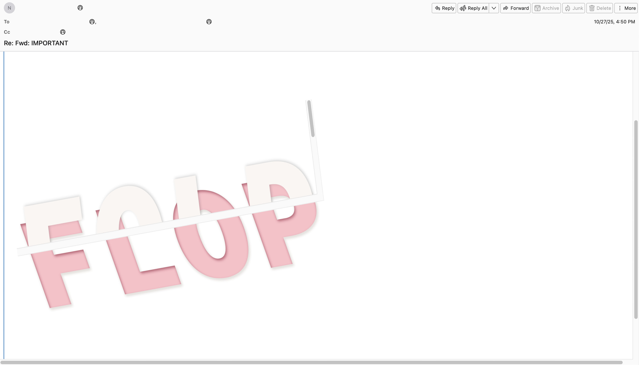Click the message date 10/27/25, 4:50 PM
639x365 pixels.
(x=614, y=22)
